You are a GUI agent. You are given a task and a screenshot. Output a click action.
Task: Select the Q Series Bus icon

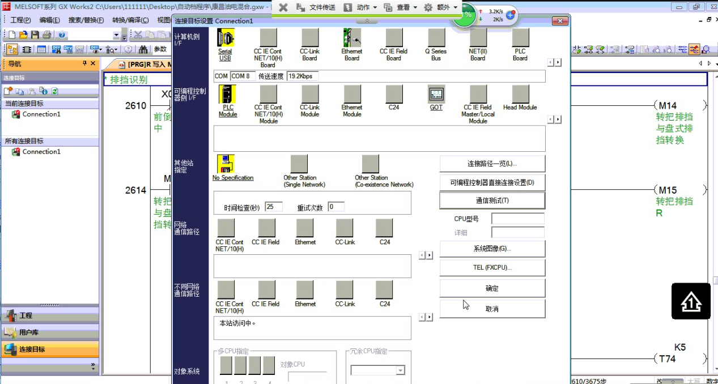(x=436, y=38)
